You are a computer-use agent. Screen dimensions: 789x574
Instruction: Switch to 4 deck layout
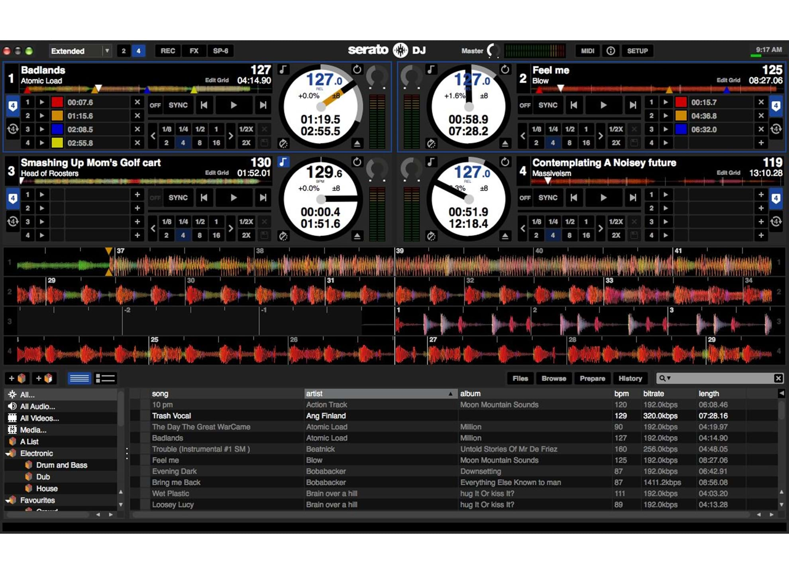138,51
